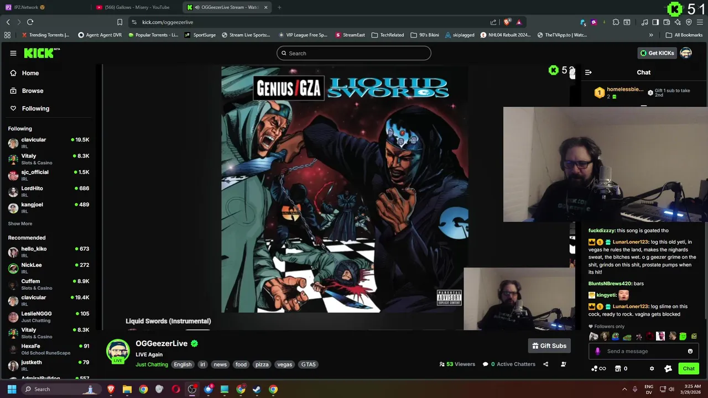Open the Kick hamburger sidebar menu
Viewport: 708px width, 398px height.
13,53
